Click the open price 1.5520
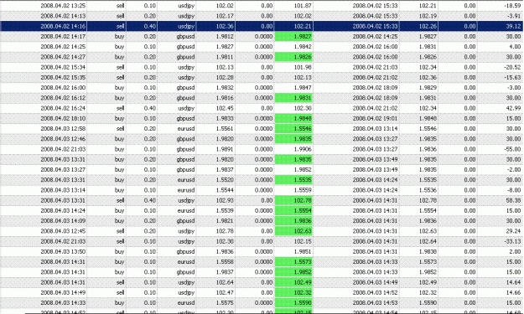Viewport: 524px width, 314px height. coord(225,180)
